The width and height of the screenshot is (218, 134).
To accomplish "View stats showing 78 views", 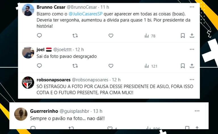I will click(150, 36).
